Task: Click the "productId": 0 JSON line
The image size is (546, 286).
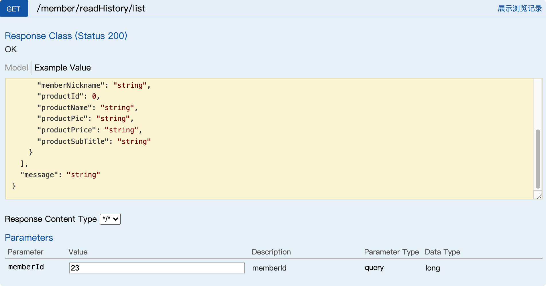Action: [x=68, y=96]
